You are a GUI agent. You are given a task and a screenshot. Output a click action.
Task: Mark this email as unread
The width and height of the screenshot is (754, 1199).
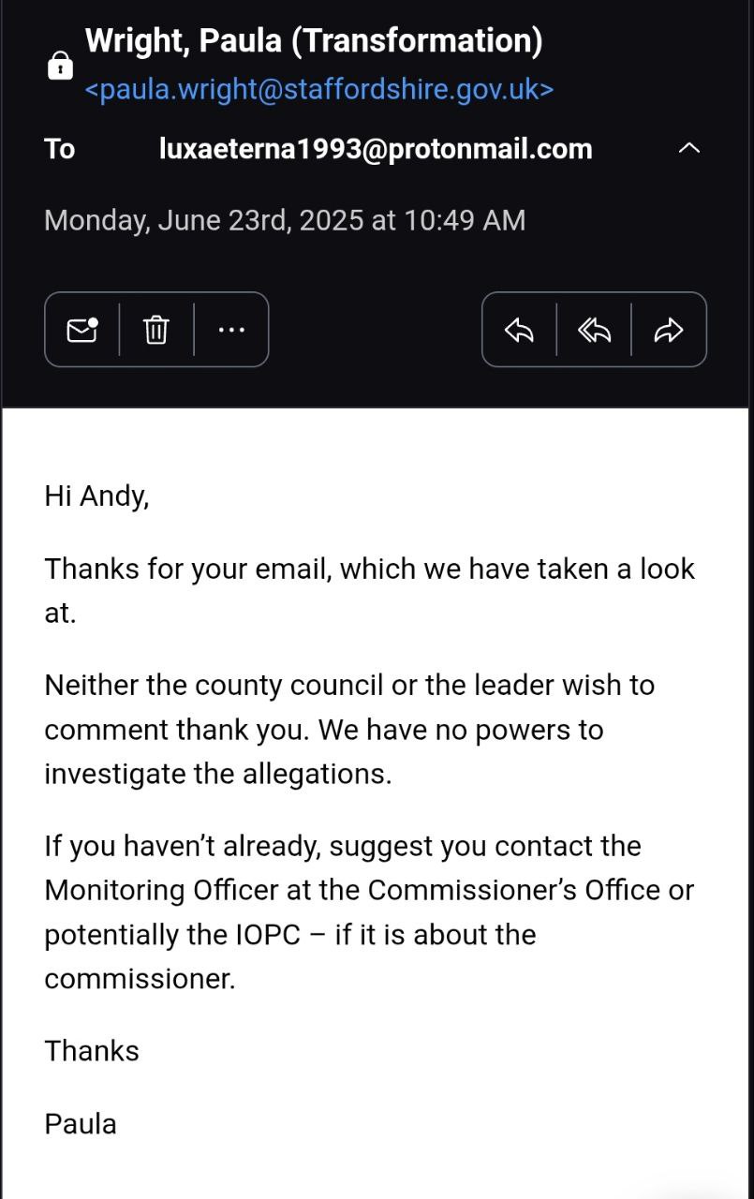(82, 330)
